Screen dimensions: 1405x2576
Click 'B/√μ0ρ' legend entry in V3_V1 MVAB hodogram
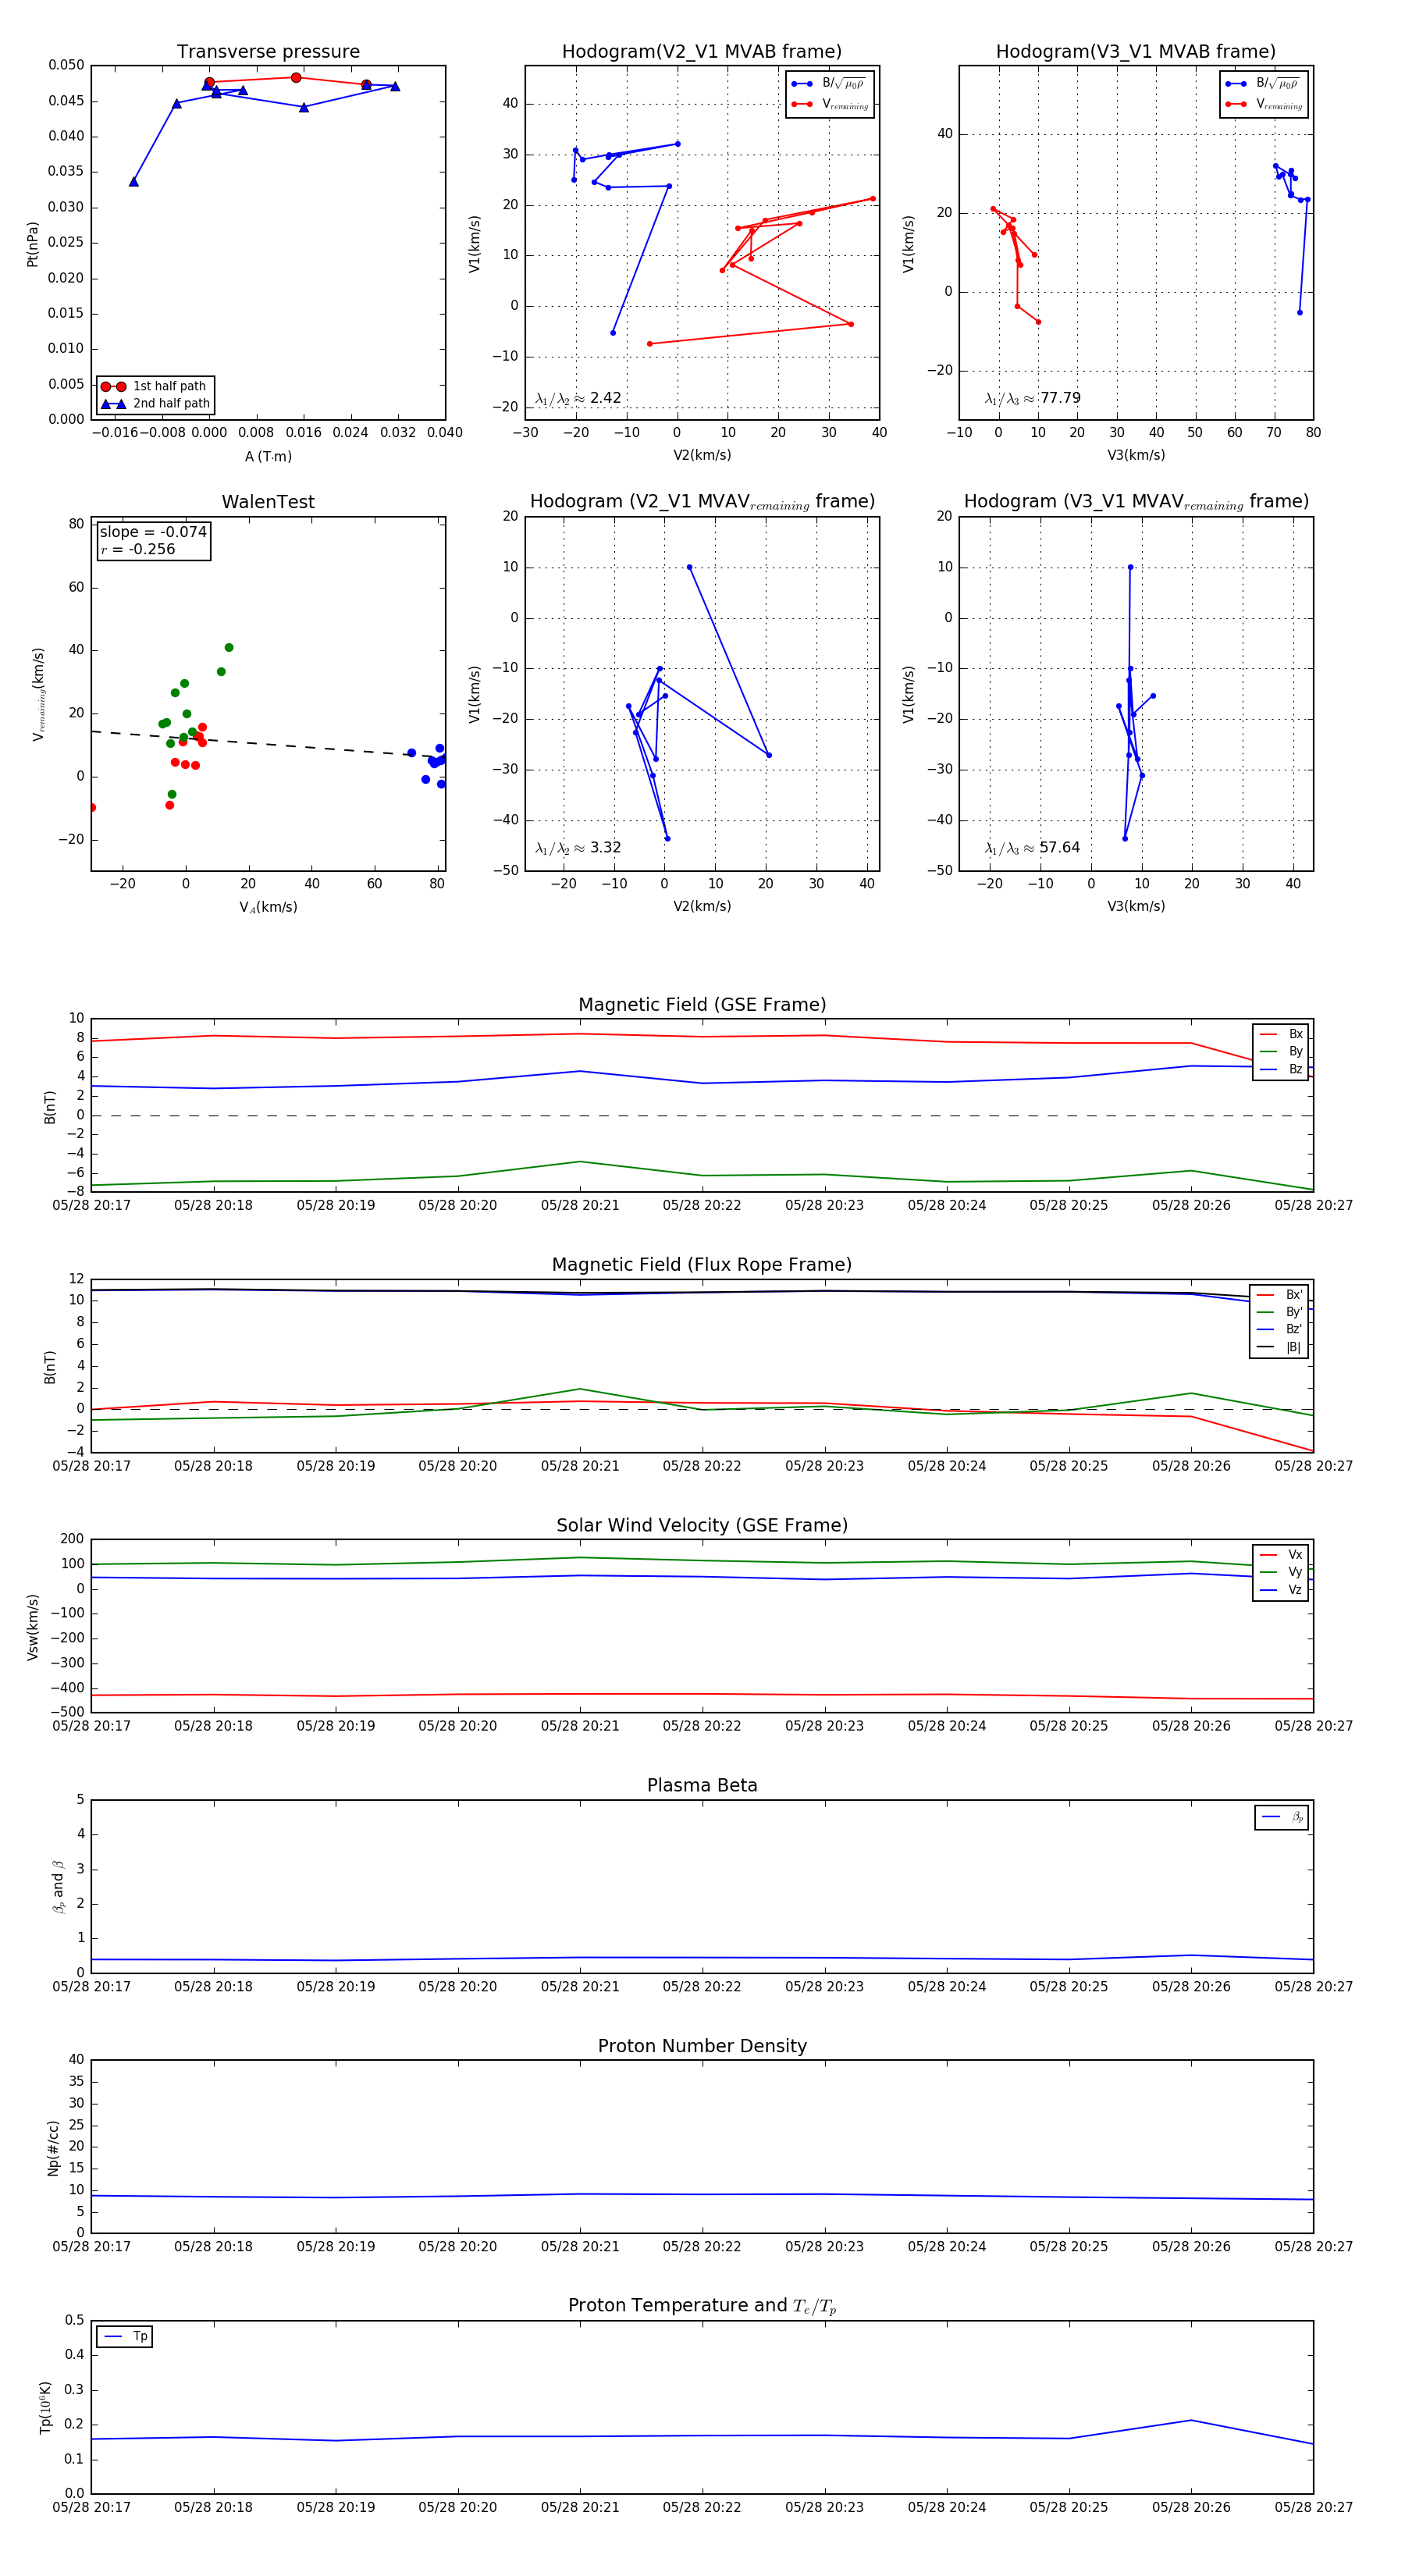tap(1264, 84)
